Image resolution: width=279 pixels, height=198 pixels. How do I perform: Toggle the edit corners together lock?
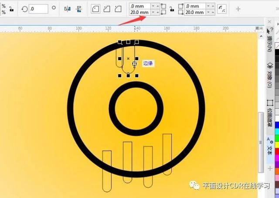click(172, 9)
